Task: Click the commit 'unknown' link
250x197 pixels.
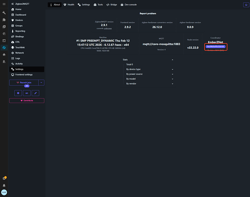Action: pyautogui.click(x=108, y=28)
